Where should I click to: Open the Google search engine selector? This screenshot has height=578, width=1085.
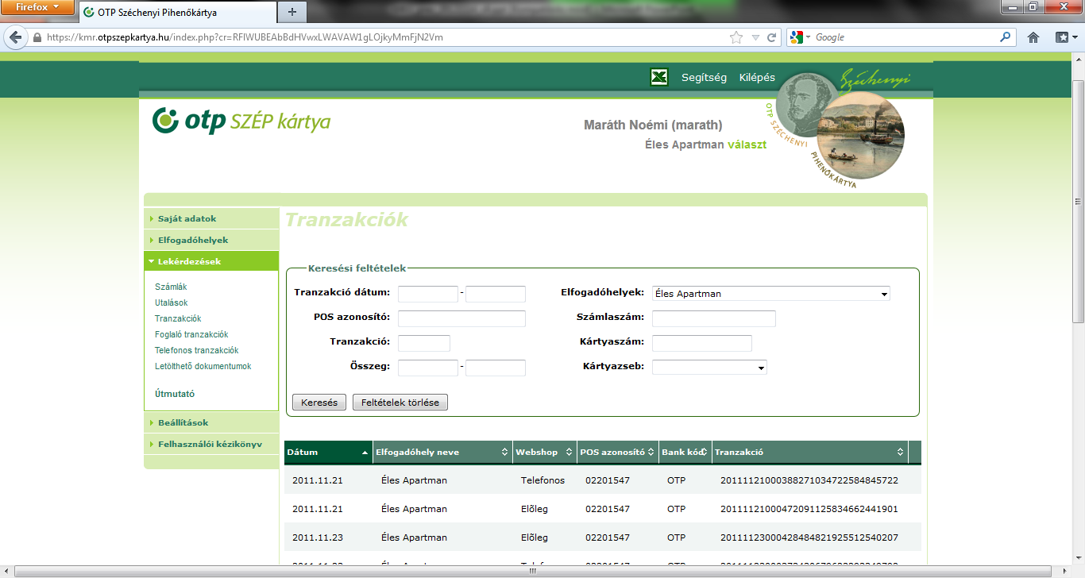[x=799, y=37]
